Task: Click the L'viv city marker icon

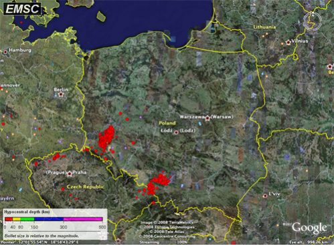Action: click(x=265, y=196)
